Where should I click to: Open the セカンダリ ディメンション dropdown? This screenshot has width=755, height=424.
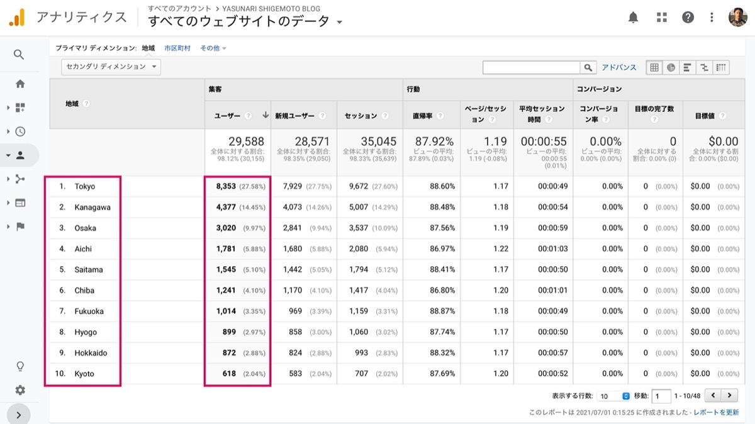pos(111,67)
